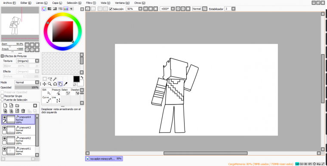Choose the Select linework tool
This screenshot has height=166, width=327.
click(66, 92)
